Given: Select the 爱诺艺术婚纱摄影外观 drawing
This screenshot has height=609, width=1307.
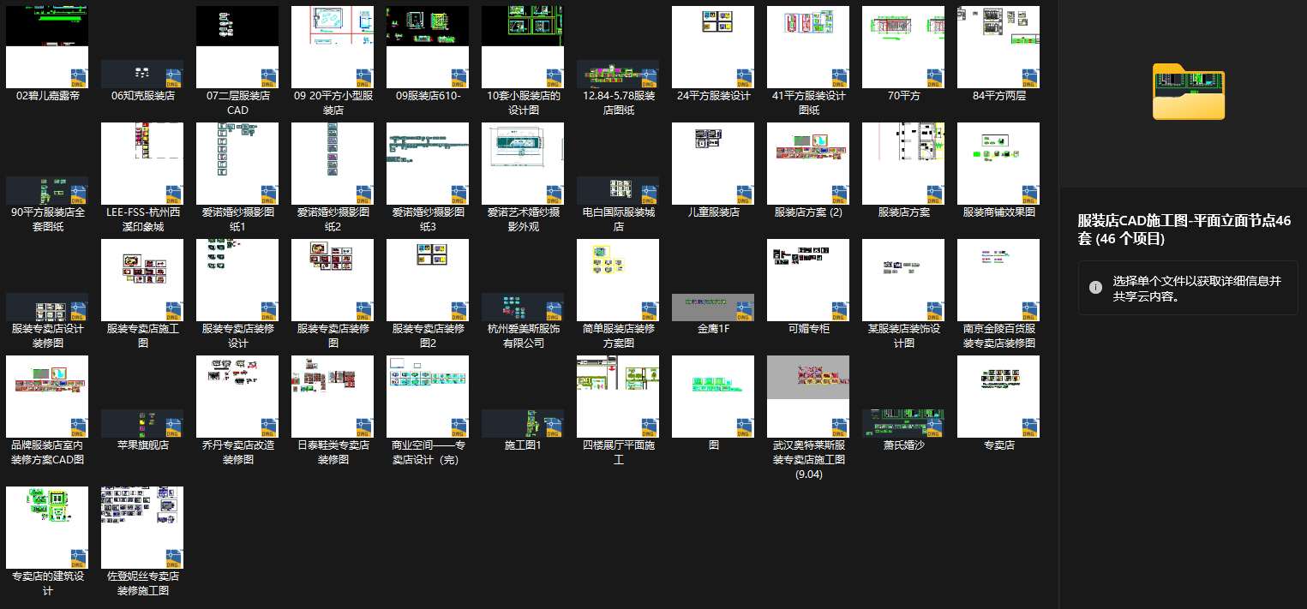Looking at the screenshot, I should (x=523, y=164).
